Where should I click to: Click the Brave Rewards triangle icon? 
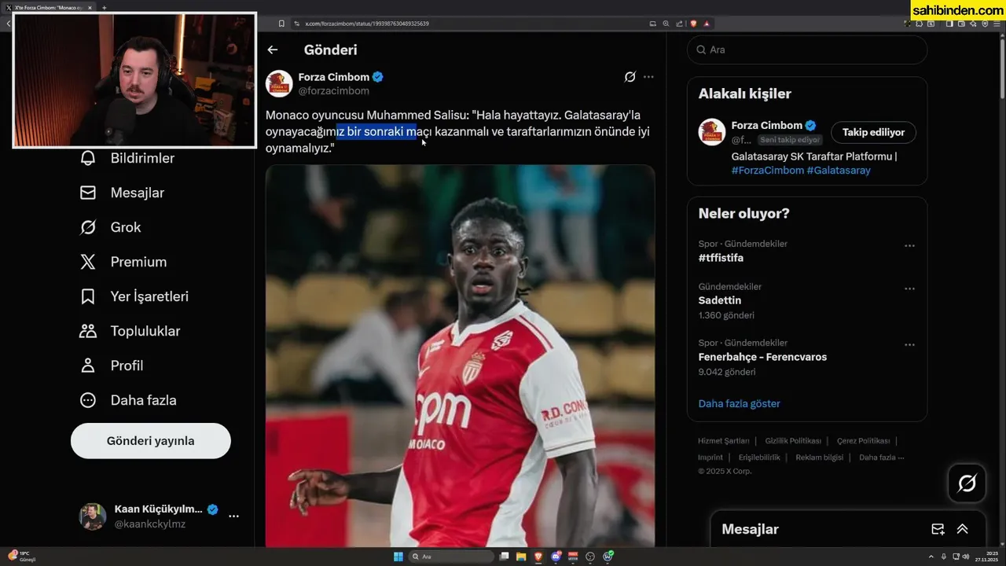(707, 24)
